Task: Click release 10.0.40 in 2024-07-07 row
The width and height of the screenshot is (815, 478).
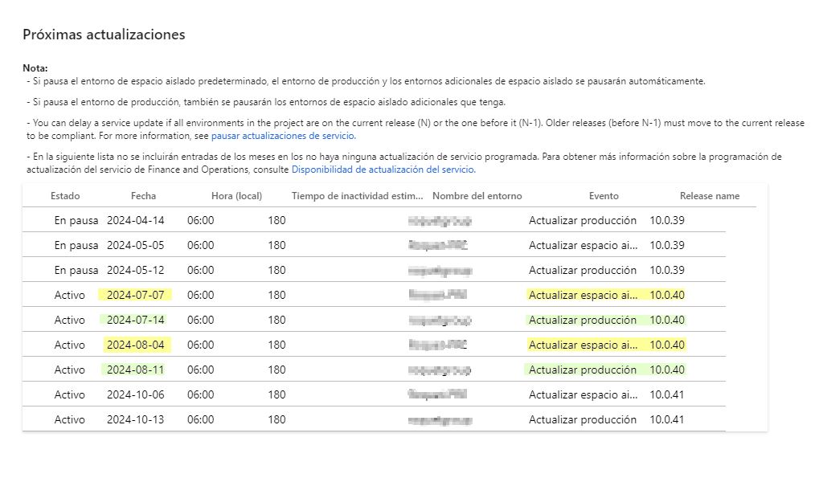Action: (667, 295)
